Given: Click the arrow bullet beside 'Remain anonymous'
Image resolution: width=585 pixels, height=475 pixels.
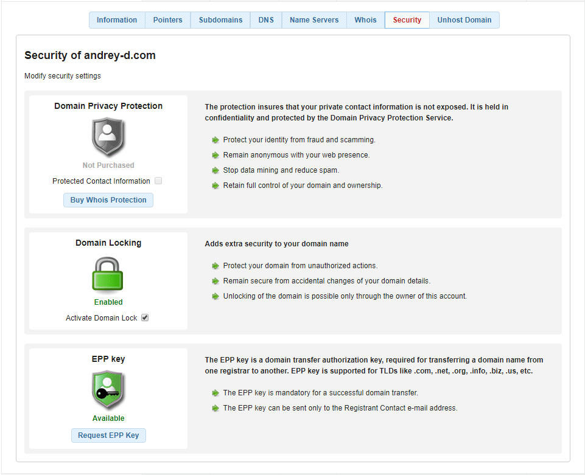Looking at the screenshot, I should [215, 155].
